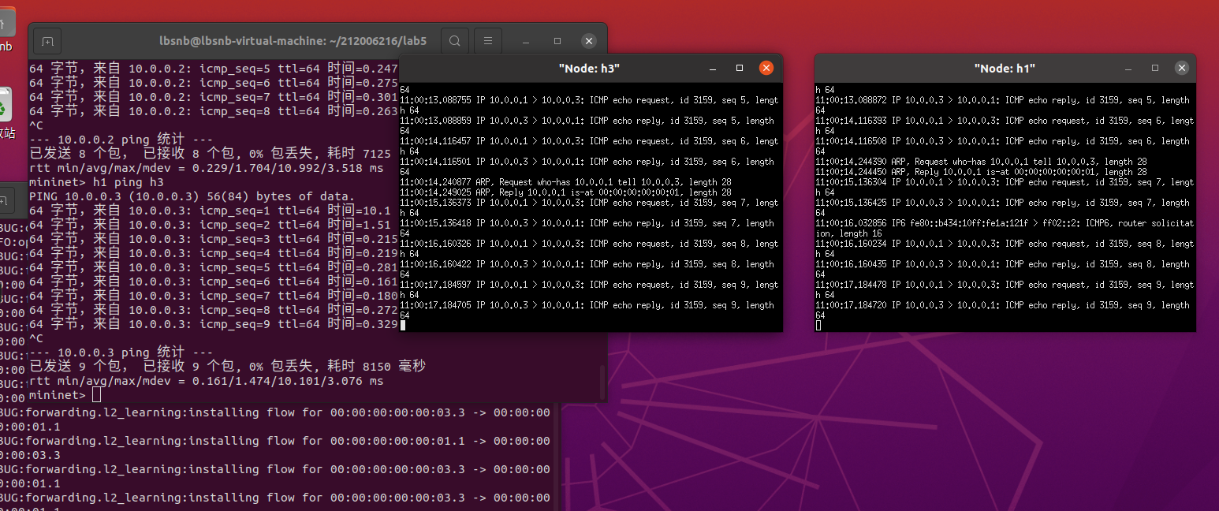Close the Node: h1 window

pyautogui.click(x=1181, y=69)
